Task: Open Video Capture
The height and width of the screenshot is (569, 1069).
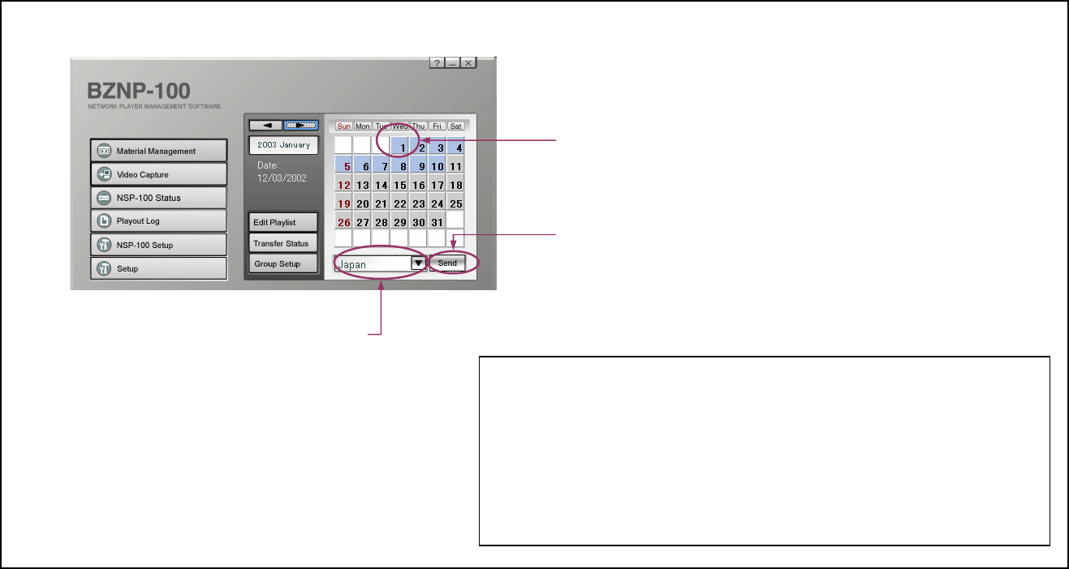Action: (158, 174)
